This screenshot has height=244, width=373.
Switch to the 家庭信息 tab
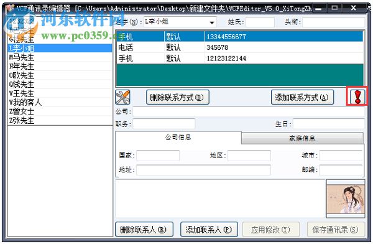302,138
